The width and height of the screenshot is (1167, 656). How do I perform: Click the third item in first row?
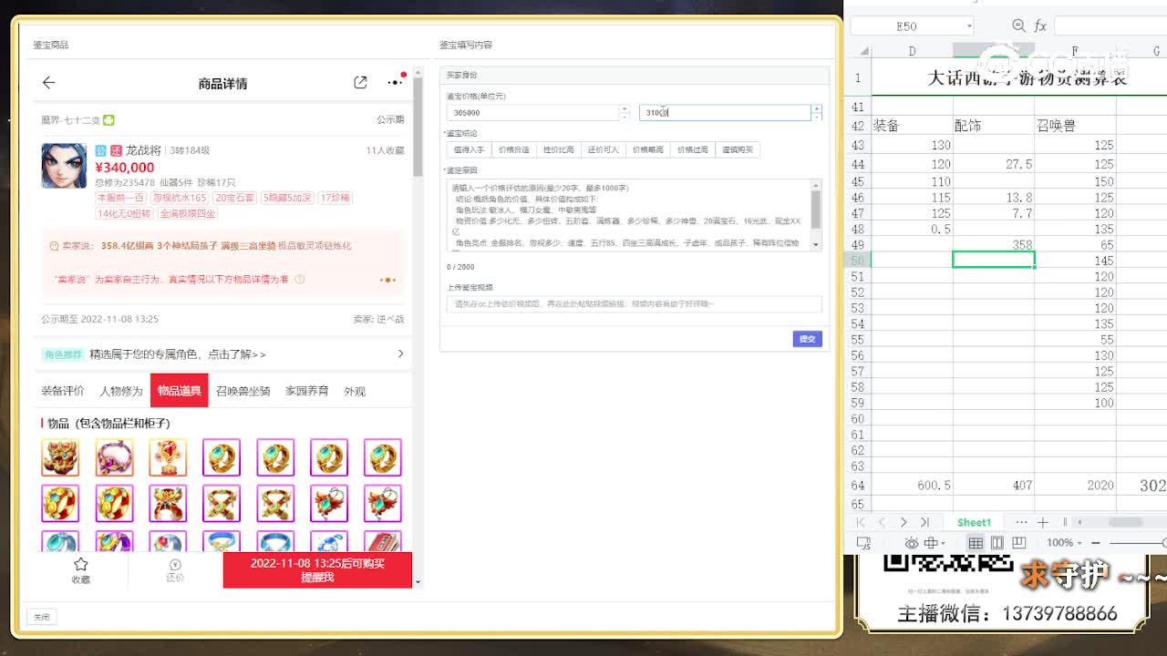(168, 457)
